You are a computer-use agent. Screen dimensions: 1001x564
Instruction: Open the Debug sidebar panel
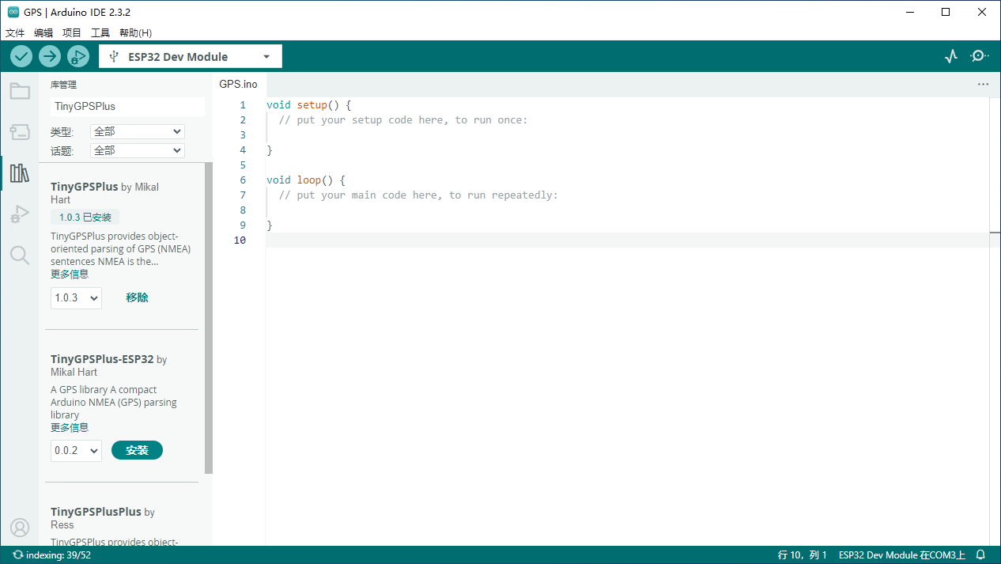pyautogui.click(x=20, y=214)
